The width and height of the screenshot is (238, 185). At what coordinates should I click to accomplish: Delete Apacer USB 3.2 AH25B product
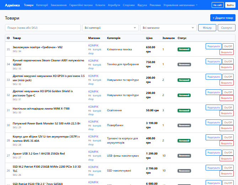pos(227,158)
